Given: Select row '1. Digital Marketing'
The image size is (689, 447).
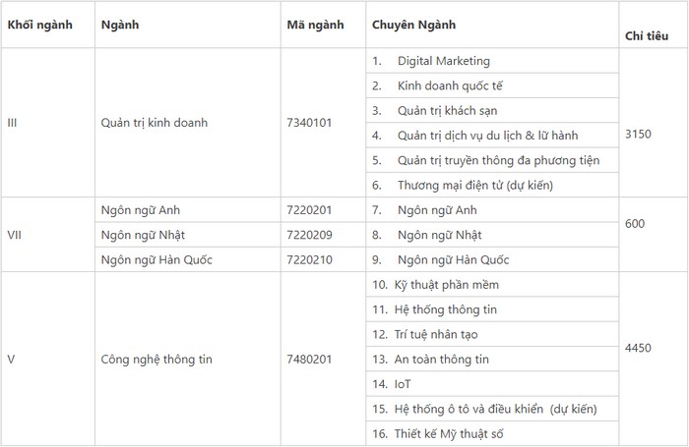Looking at the screenshot, I should pyautogui.click(x=492, y=61).
